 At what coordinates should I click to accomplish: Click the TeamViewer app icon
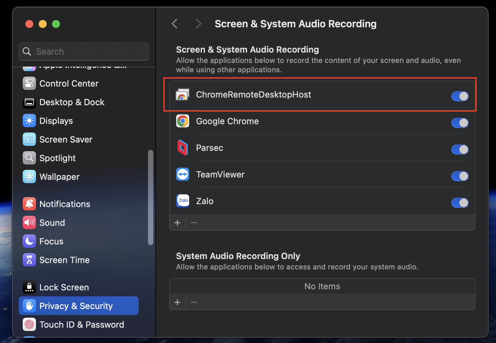point(183,174)
